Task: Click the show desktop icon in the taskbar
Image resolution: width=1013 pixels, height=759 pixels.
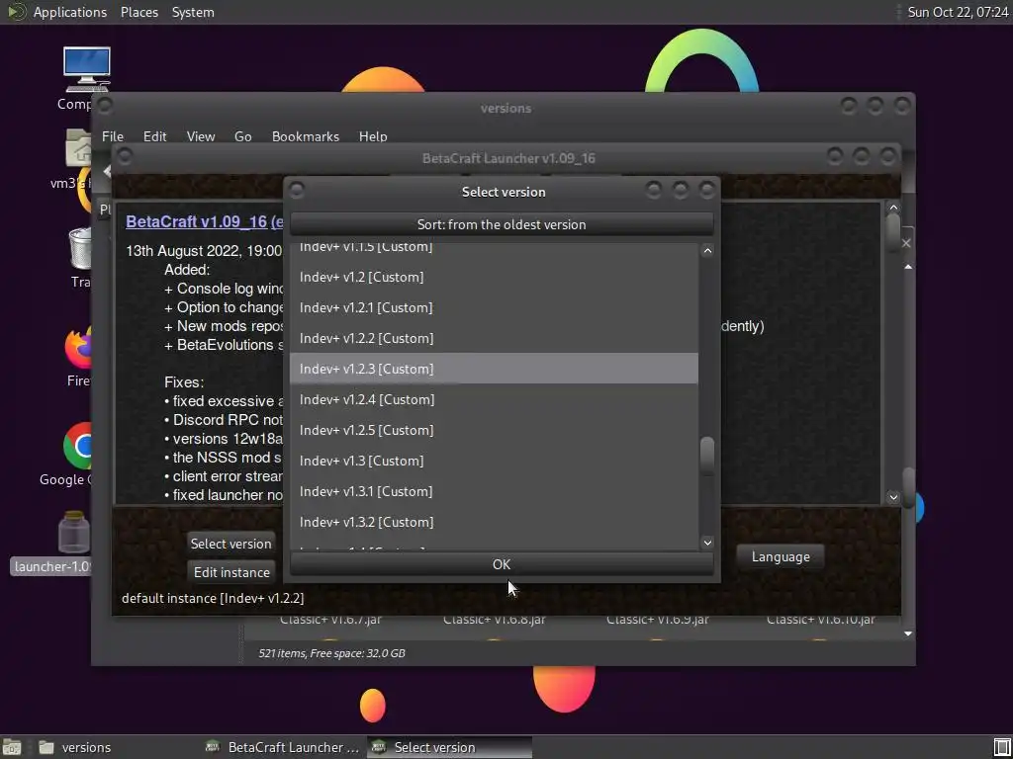Action: (12, 747)
